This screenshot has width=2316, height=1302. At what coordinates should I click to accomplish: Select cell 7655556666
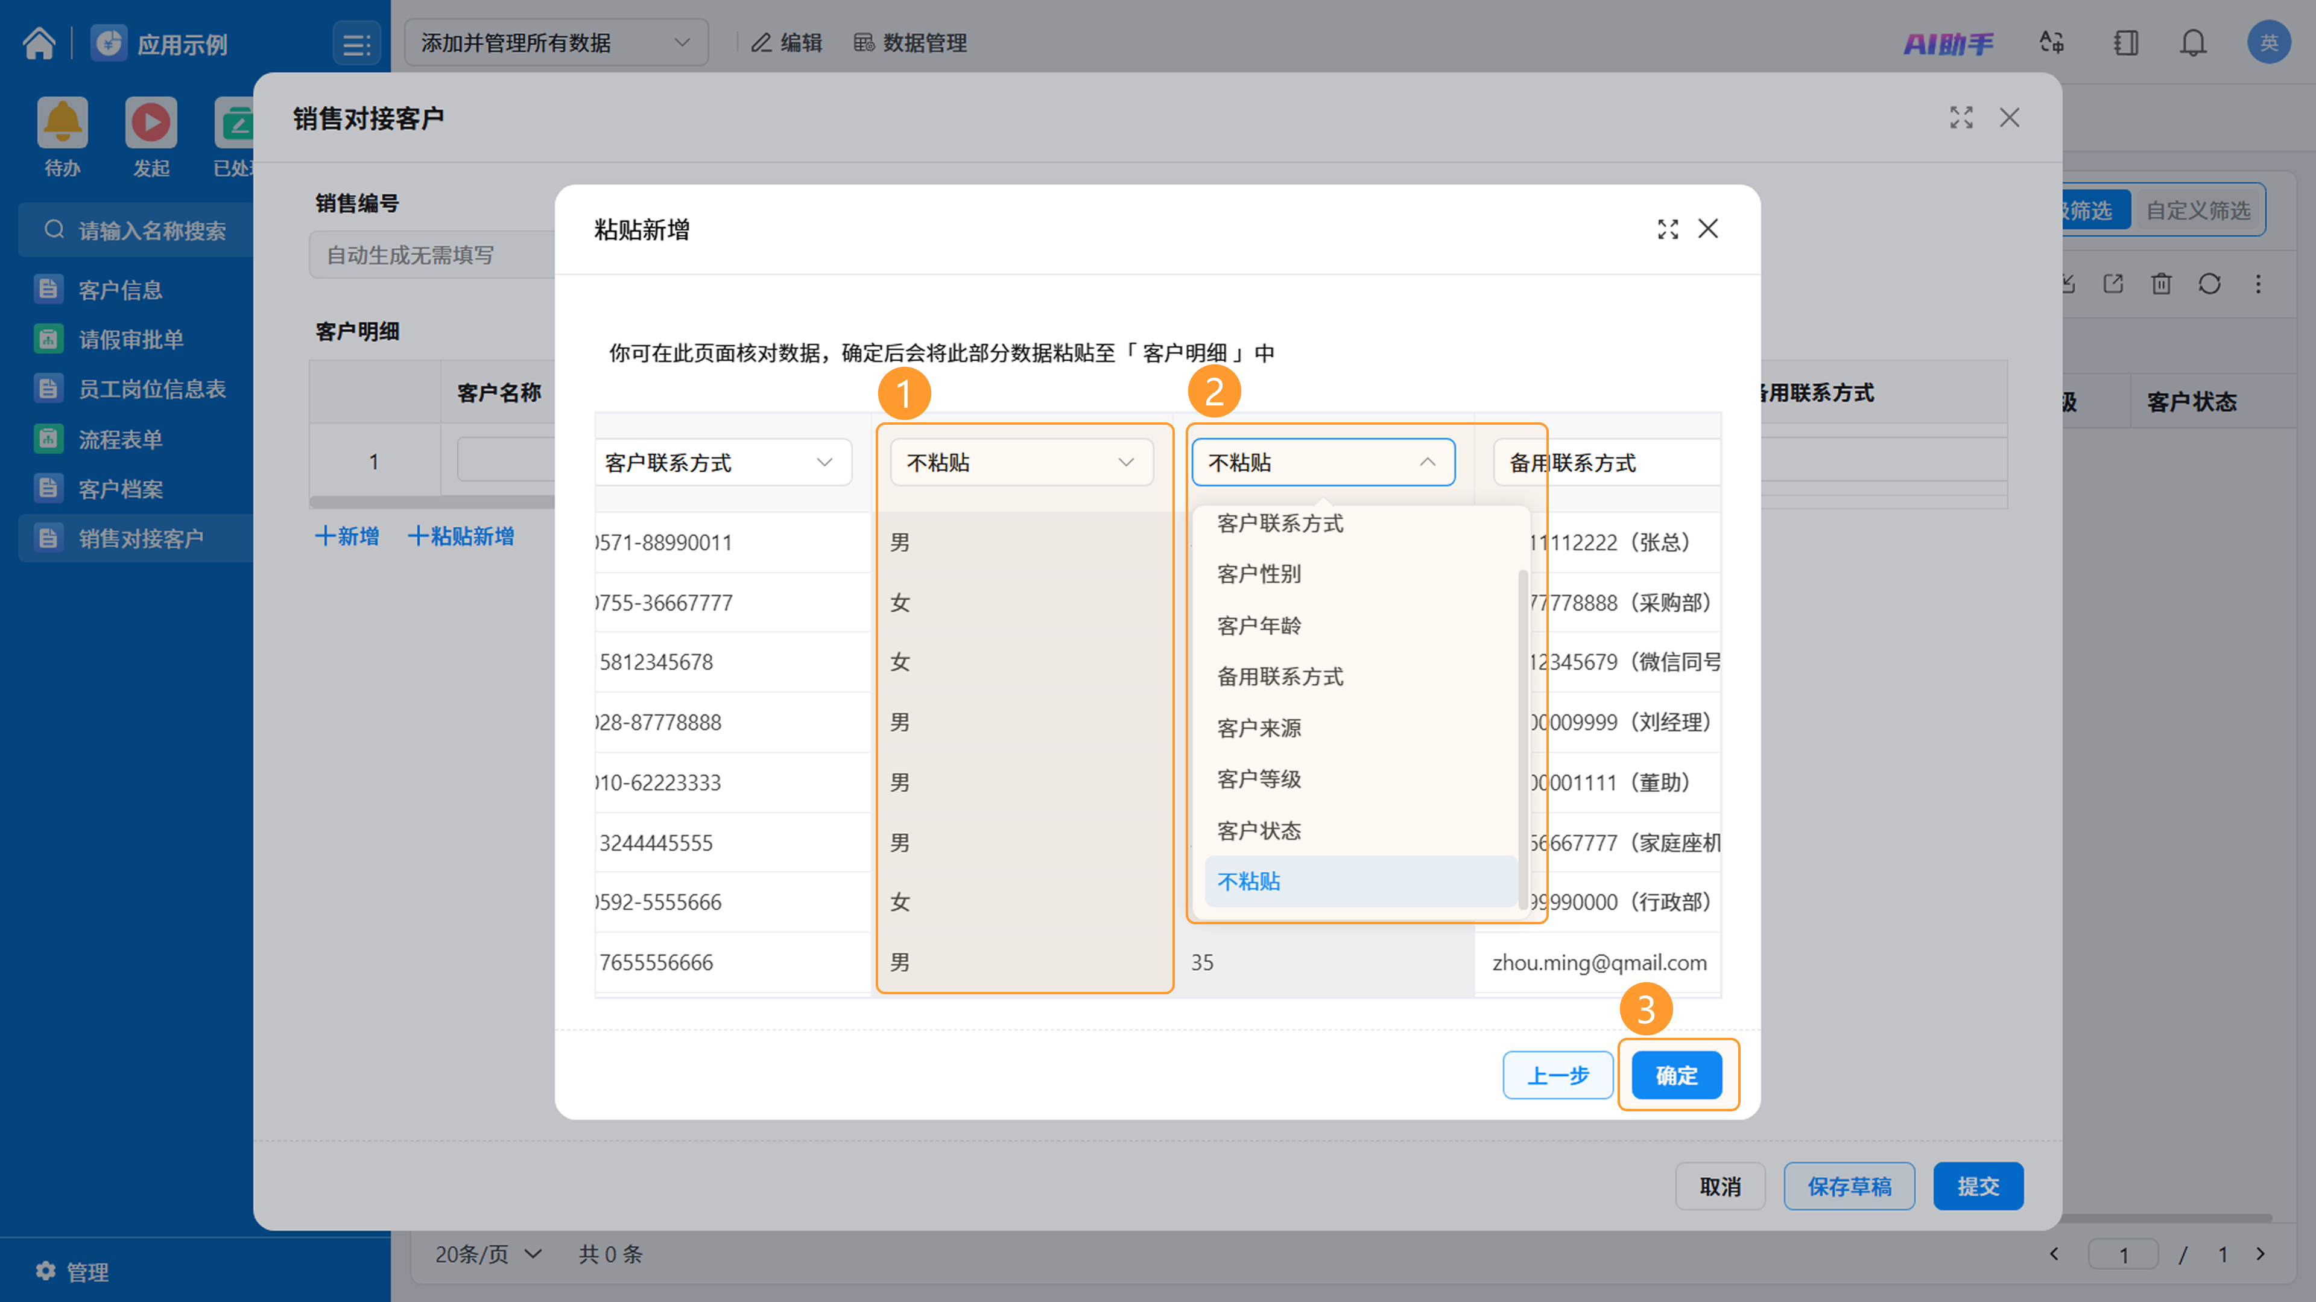[x=732, y=962]
